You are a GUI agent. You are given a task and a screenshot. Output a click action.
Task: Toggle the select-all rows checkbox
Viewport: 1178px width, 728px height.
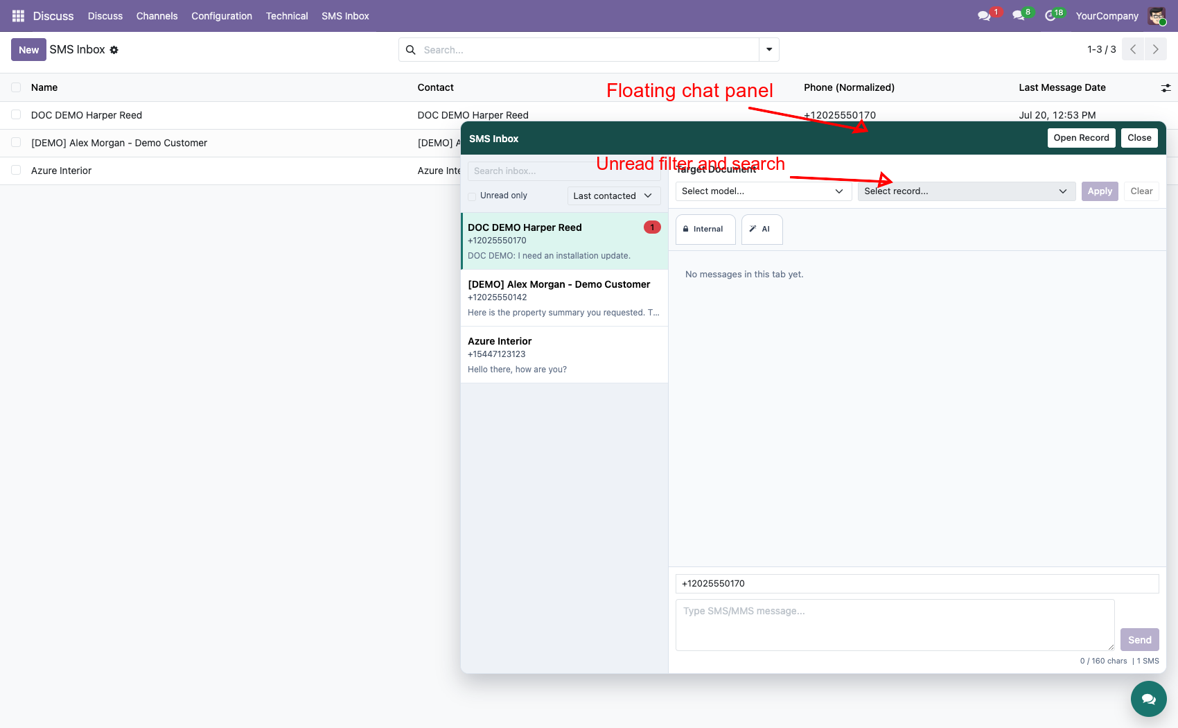(x=16, y=87)
